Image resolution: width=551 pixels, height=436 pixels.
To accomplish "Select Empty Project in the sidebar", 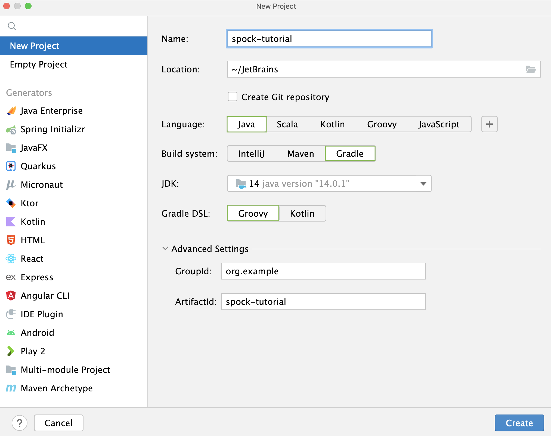I will [x=39, y=65].
